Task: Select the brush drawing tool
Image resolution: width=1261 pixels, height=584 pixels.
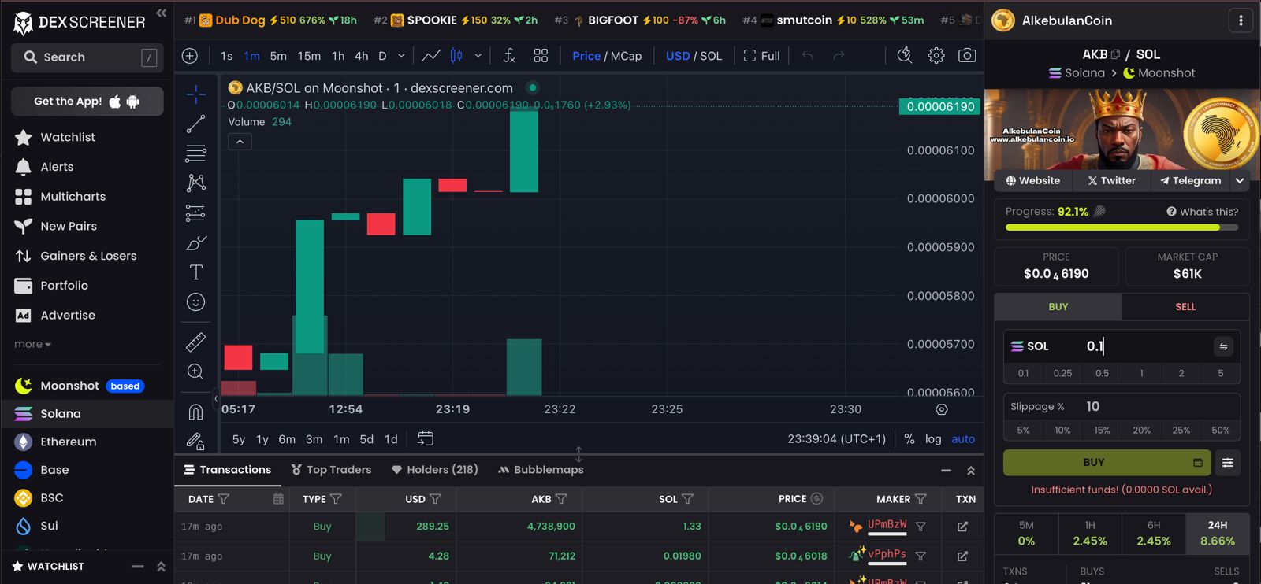Action: pyautogui.click(x=196, y=242)
